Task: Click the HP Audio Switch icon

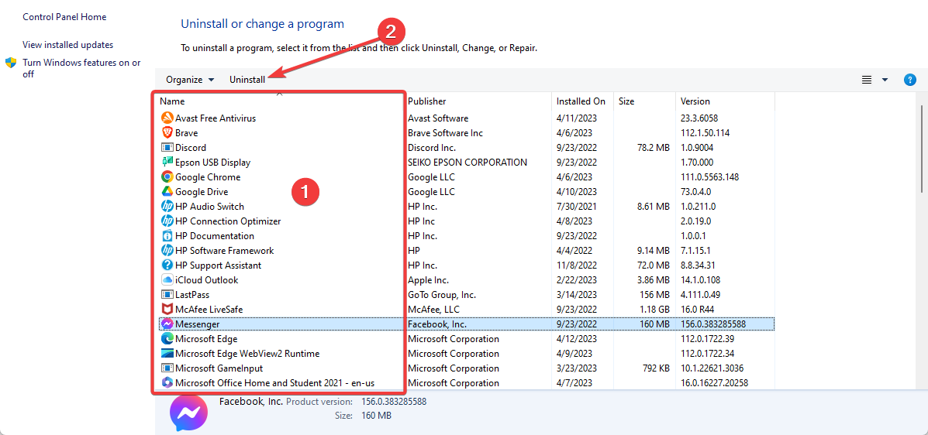Action: coord(167,206)
